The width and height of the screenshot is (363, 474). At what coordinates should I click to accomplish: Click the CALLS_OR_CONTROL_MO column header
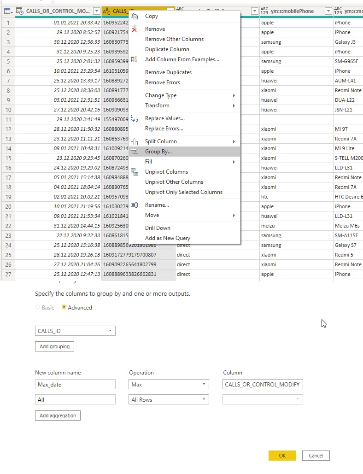tap(58, 11)
